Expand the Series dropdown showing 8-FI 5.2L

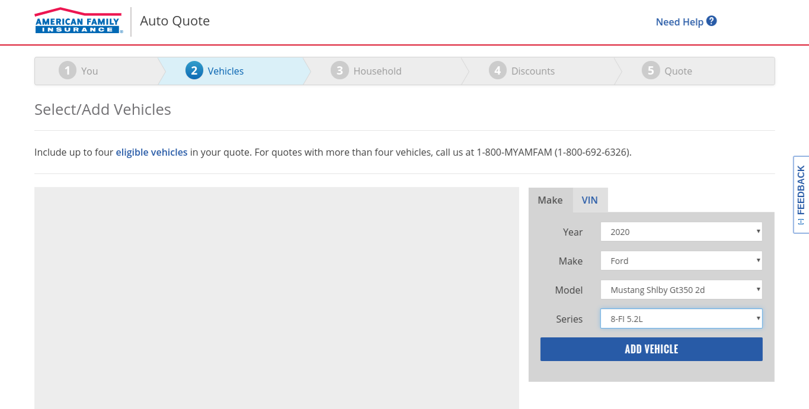pyautogui.click(x=681, y=319)
